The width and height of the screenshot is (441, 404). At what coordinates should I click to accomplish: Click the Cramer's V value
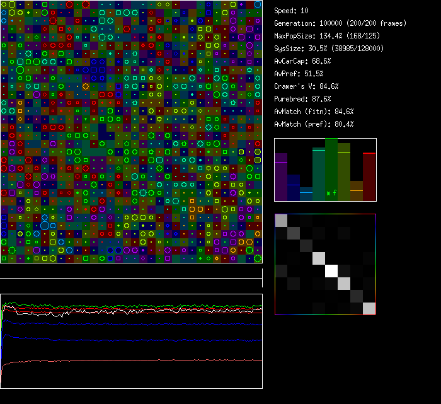[307, 86]
